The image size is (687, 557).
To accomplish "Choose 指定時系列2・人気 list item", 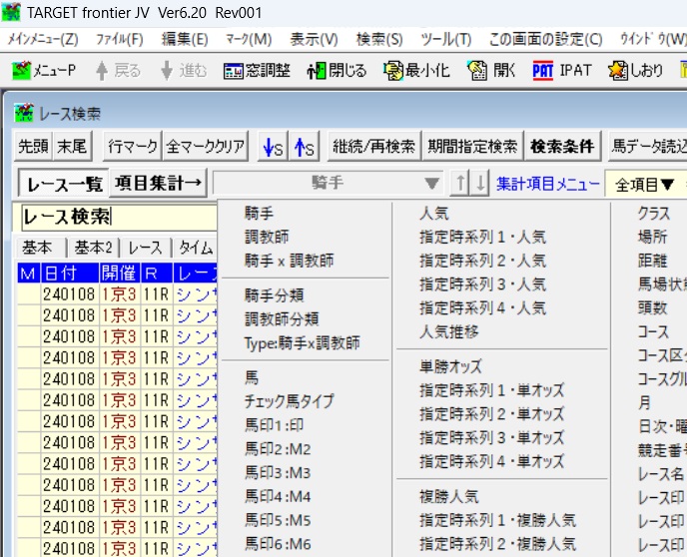I will [x=483, y=261].
